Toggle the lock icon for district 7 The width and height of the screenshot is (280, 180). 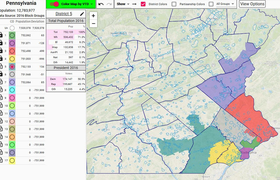[x=1, y=82]
